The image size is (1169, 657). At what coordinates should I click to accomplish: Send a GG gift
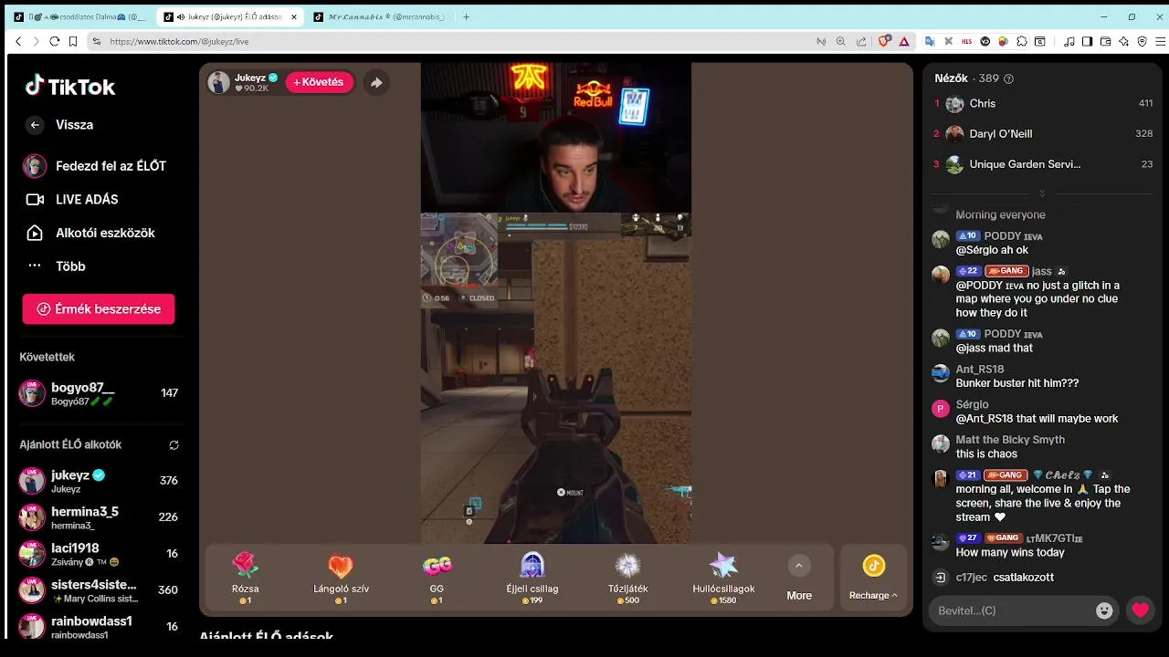click(437, 578)
